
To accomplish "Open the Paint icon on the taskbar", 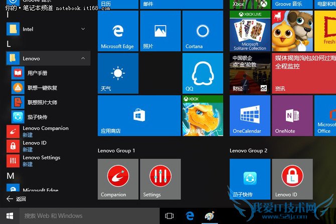I will tap(210, 216).
